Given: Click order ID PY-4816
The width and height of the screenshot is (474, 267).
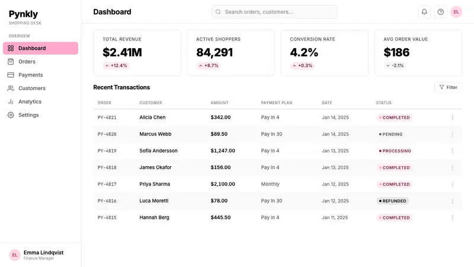Looking at the screenshot, I should tap(107, 201).
